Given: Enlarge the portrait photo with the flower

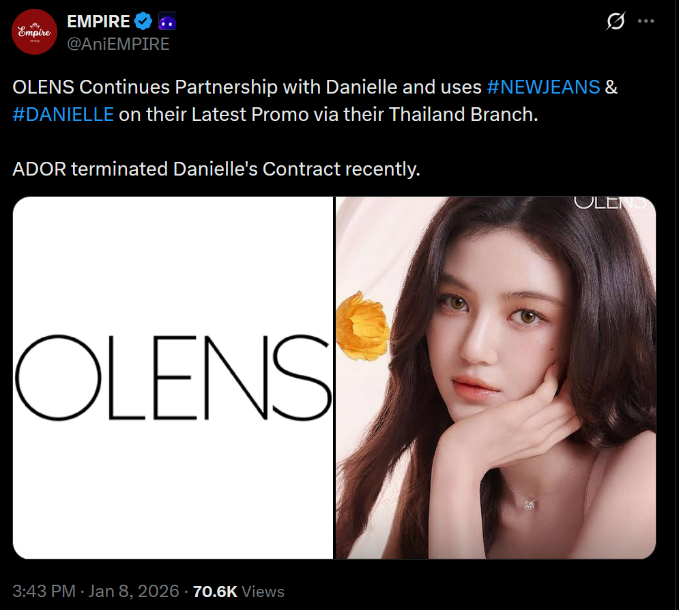Looking at the screenshot, I should point(496,378).
